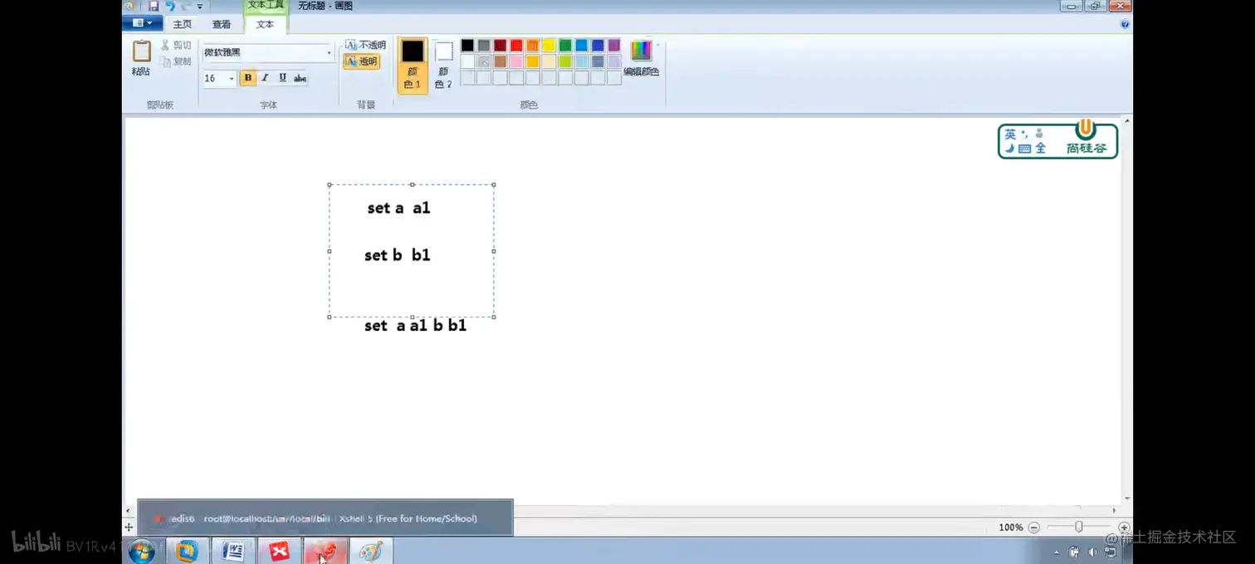The width and height of the screenshot is (1255, 564).
Task: Pick the yellow color swatch
Action: pyautogui.click(x=549, y=46)
